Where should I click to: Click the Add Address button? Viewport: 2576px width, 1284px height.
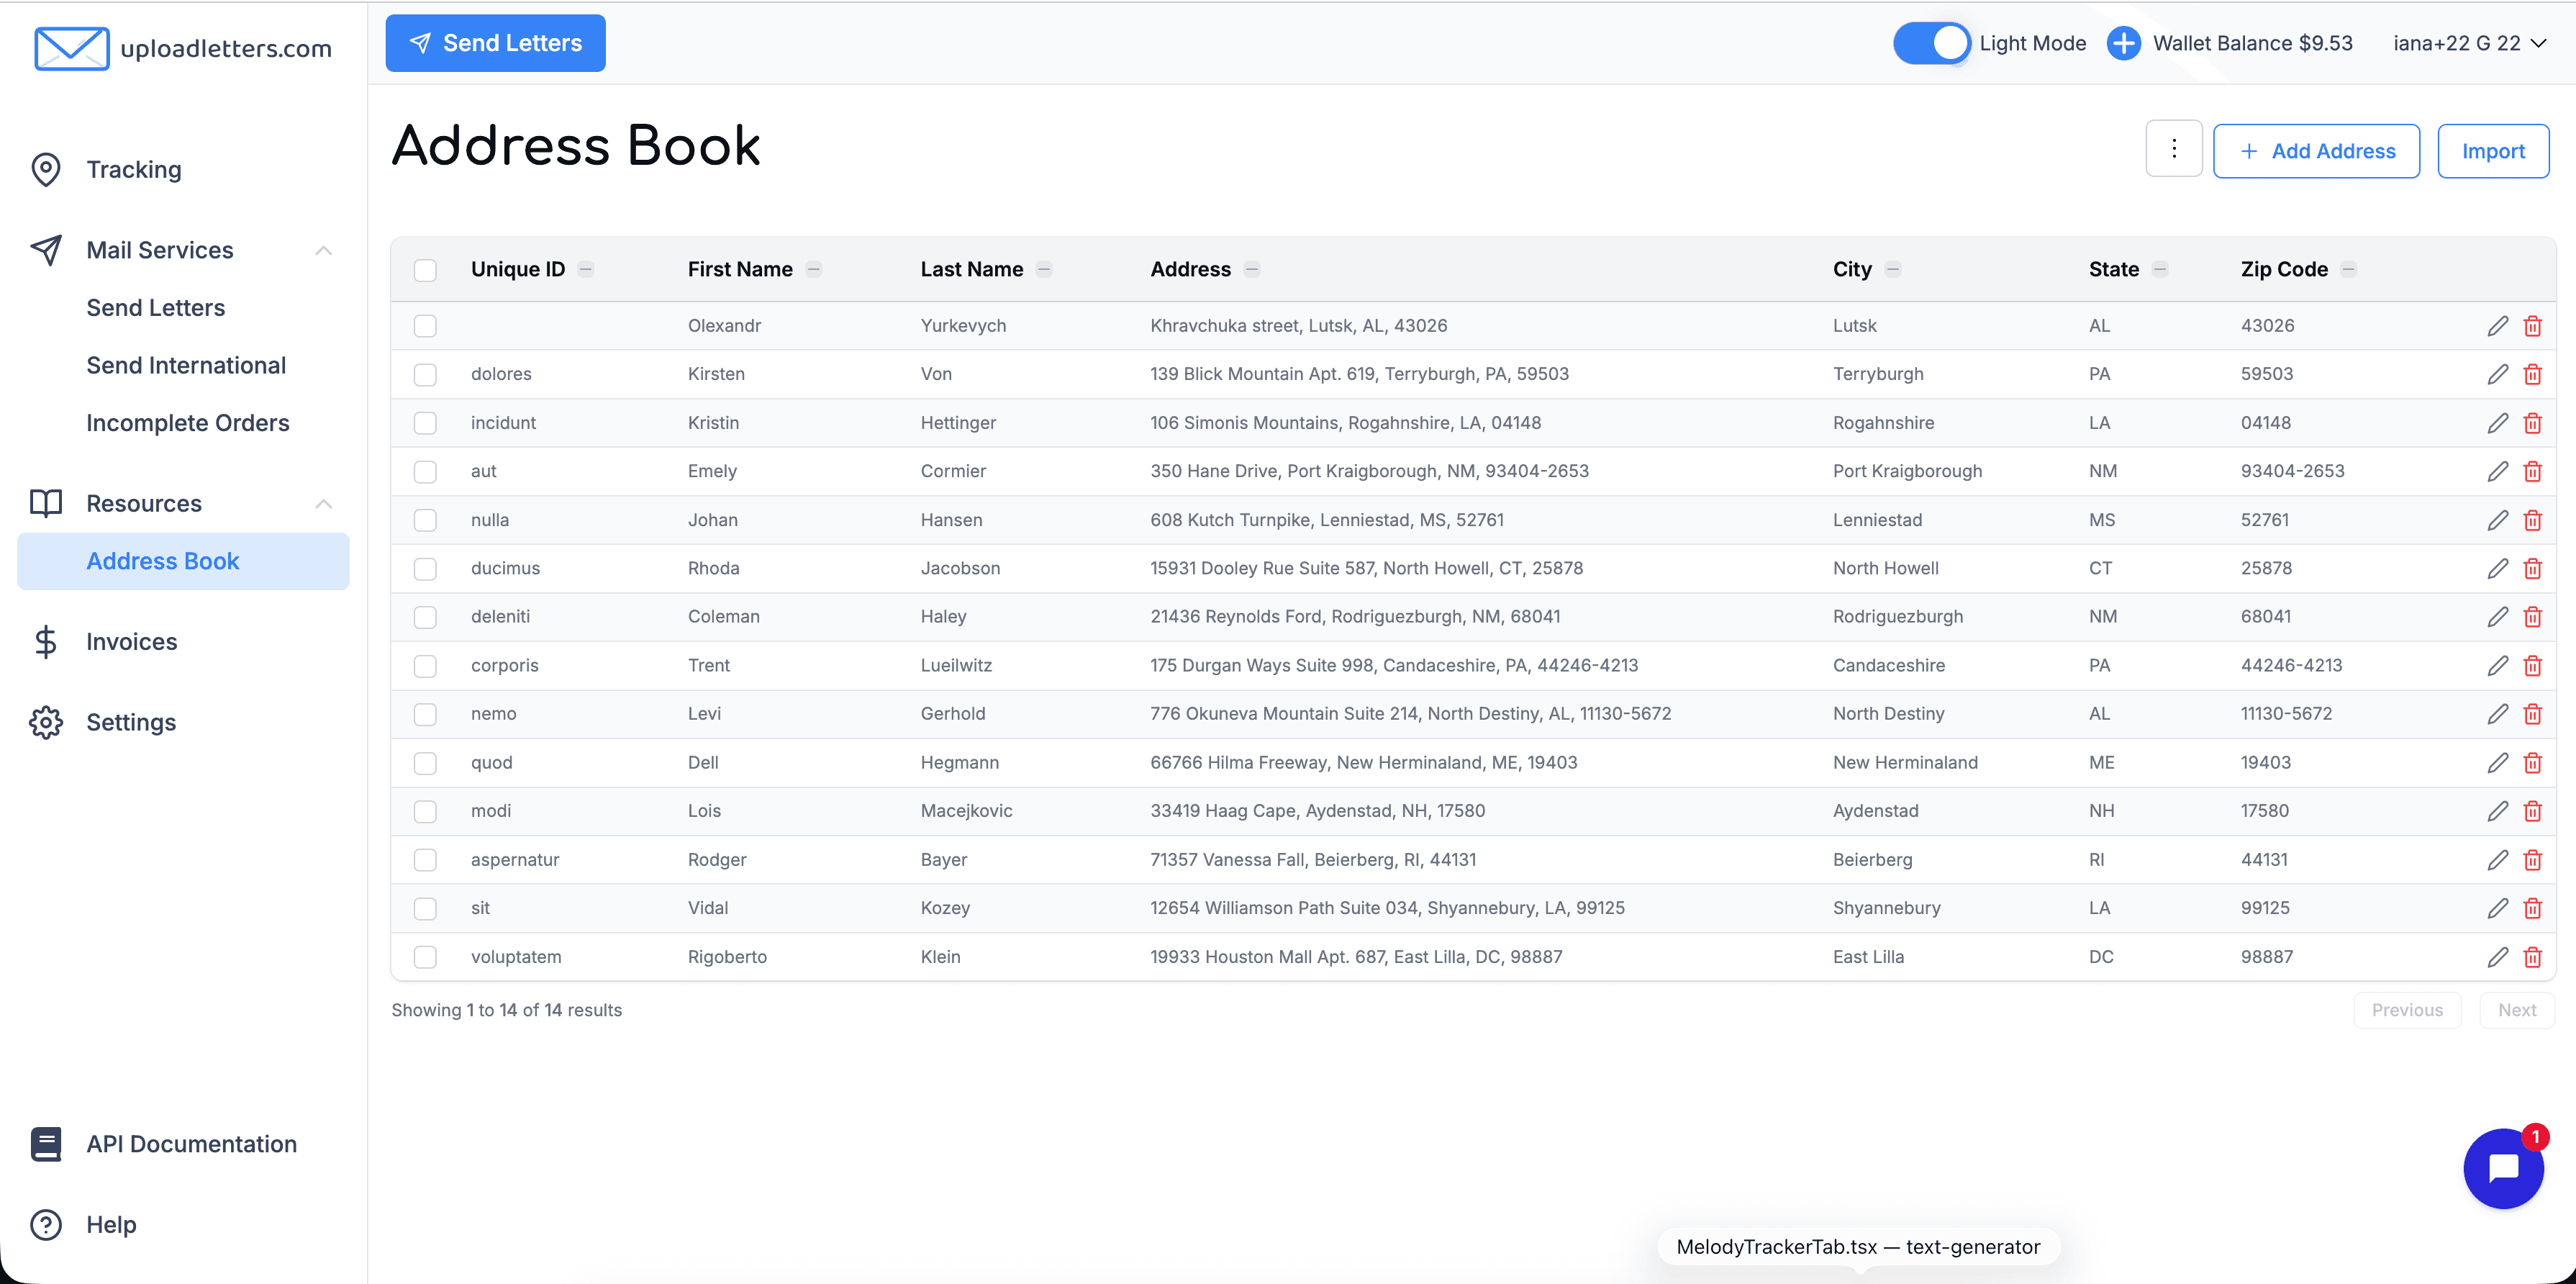pyautogui.click(x=2316, y=151)
